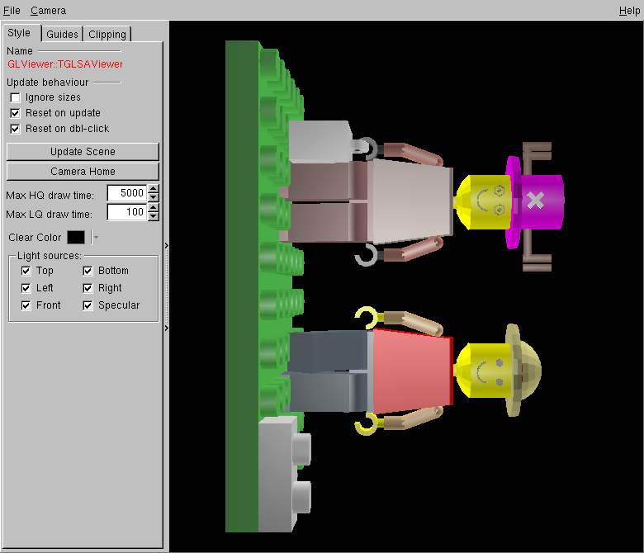Click the black Clear Color swatch
This screenshot has height=553, width=644.
[x=76, y=237]
